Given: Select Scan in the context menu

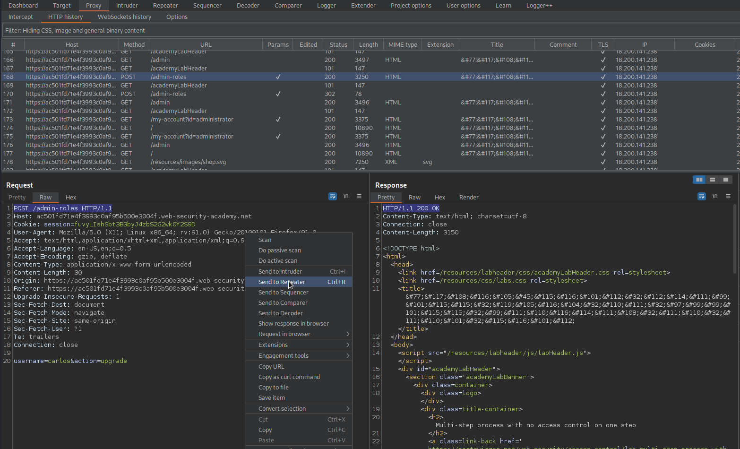Looking at the screenshot, I should click(x=299, y=240).
